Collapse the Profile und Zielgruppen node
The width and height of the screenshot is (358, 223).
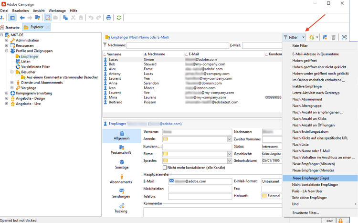pyautogui.click(x=7, y=51)
